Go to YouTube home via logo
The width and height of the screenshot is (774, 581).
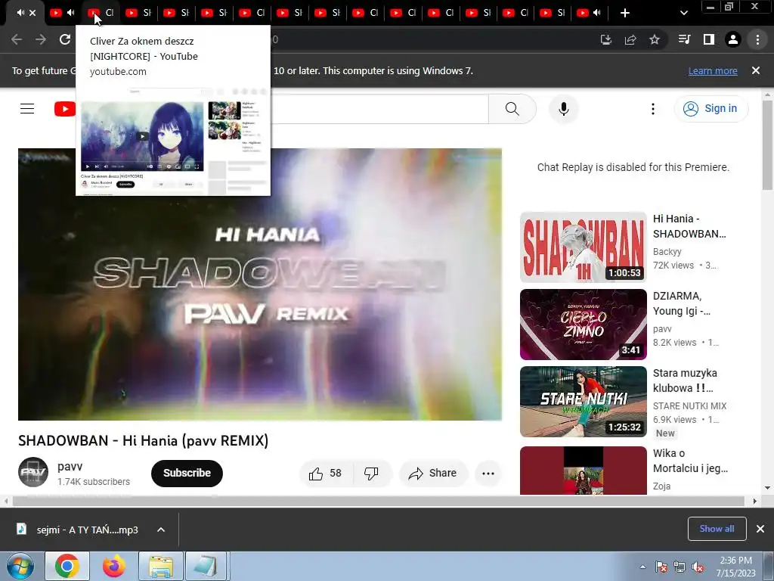pyautogui.click(x=65, y=109)
